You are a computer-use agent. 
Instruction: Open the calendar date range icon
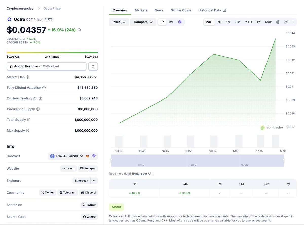278,22
